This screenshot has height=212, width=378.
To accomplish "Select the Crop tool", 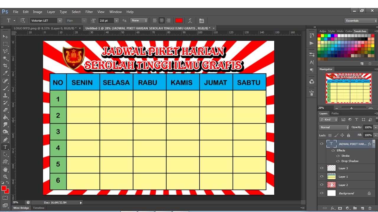I will (x=5, y=66).
